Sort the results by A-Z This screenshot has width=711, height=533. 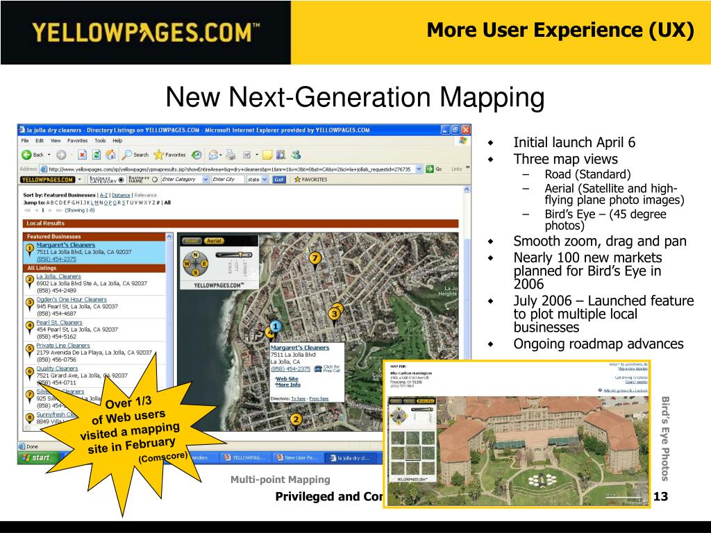(104, 195)
